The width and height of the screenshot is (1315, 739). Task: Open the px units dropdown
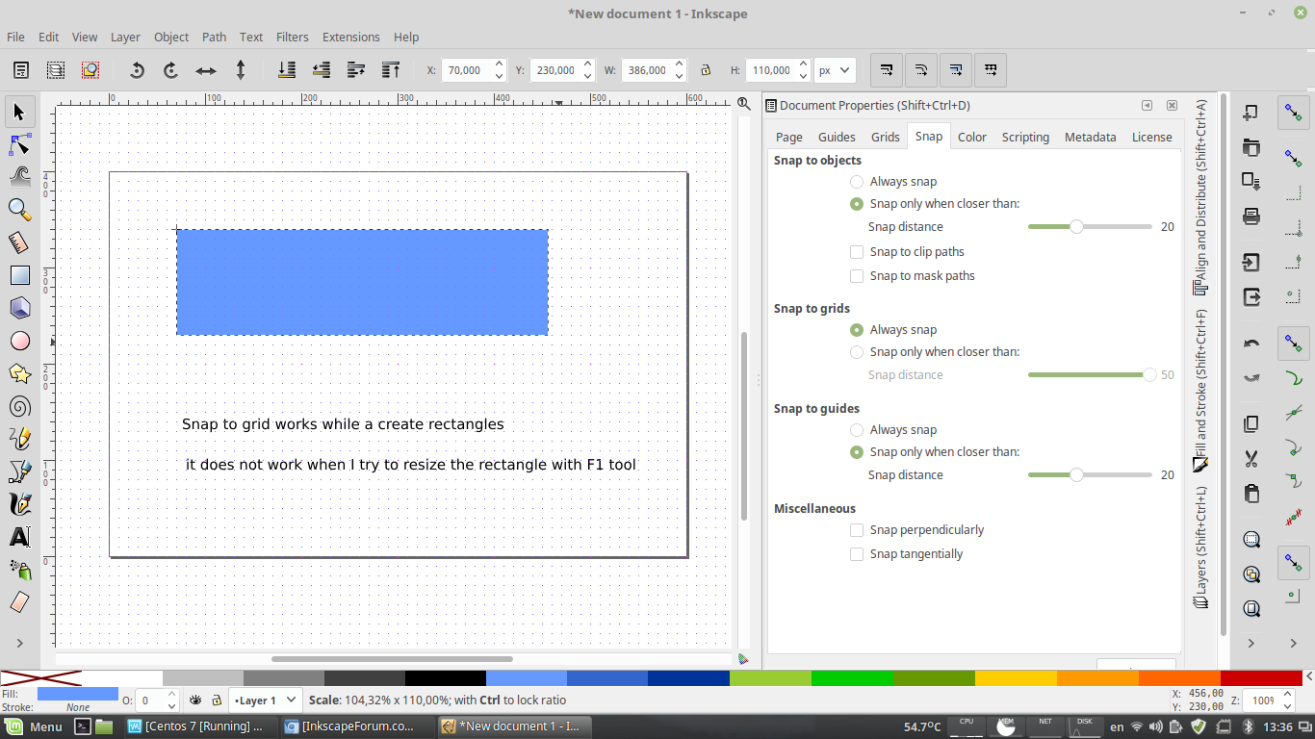pyautogui.click(x=835, y=70)
